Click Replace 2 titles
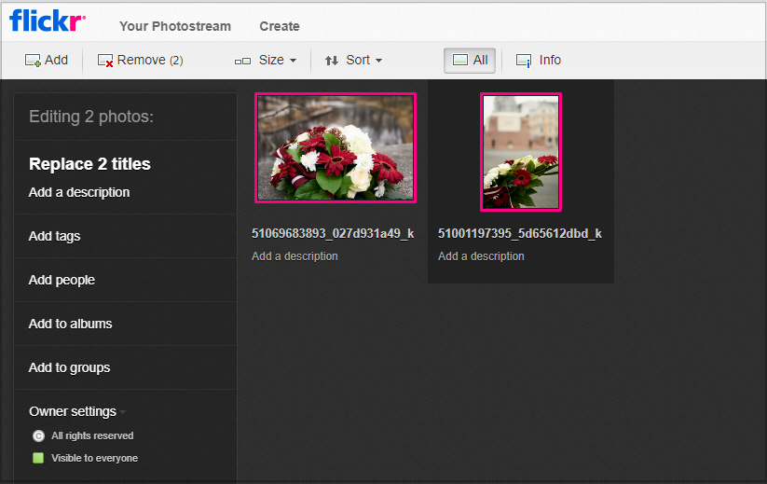 tap(89, 164)
